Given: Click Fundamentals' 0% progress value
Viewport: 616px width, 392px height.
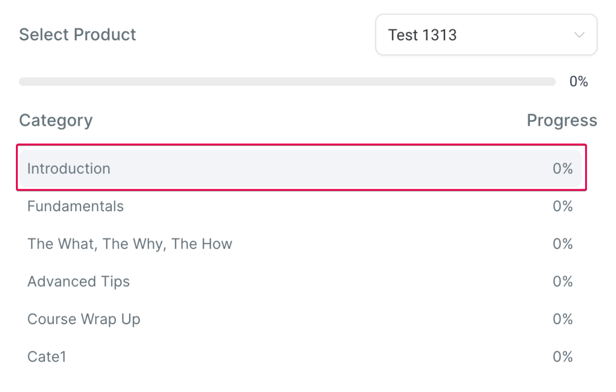Looking at the screenshot, I should [x=563, y=206].
